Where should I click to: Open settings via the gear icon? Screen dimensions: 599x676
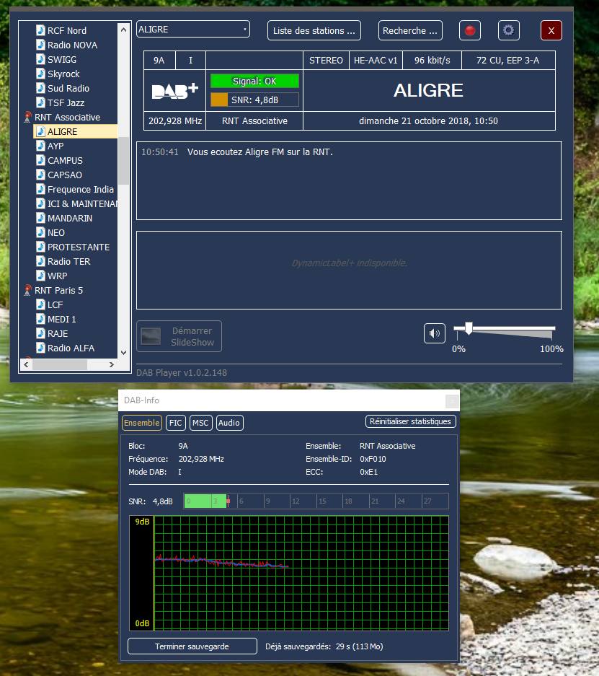tap(509, 30)
